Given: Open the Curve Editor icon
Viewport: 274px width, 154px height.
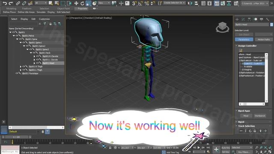Looking at the screenshot, I should (223, 3).
